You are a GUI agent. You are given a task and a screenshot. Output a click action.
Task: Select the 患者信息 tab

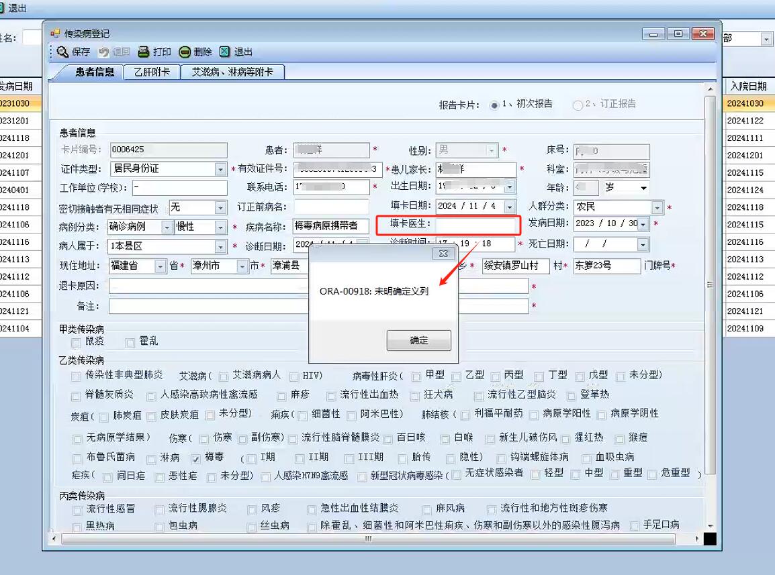[95, 72]
